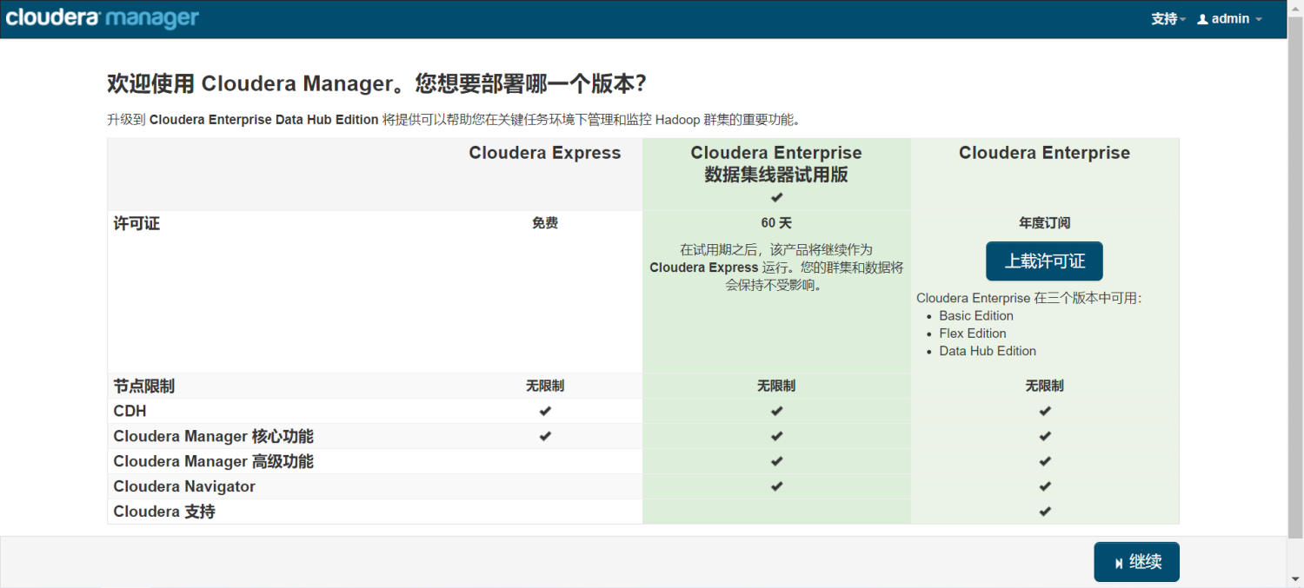
Task: Click 无限制 in Enterprise column
Action: (x=1044, y=386)
